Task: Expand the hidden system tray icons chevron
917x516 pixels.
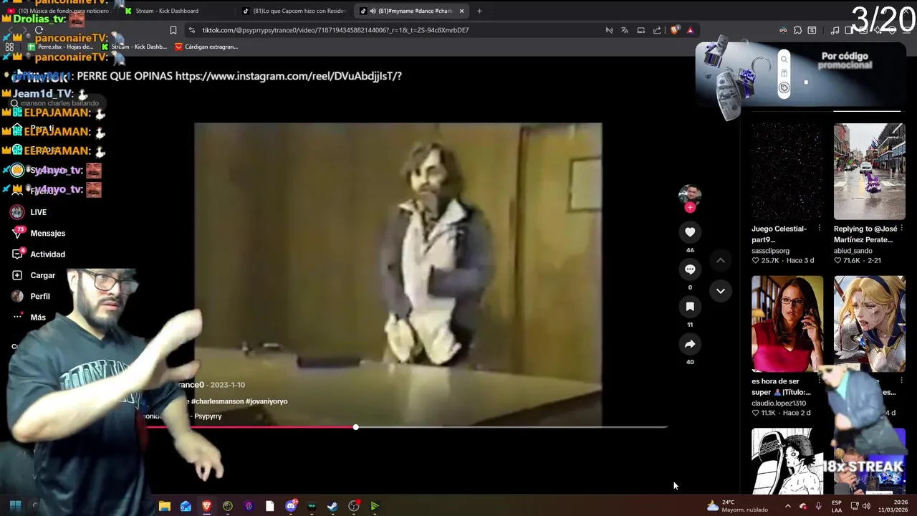Action: tap(787, 506)
